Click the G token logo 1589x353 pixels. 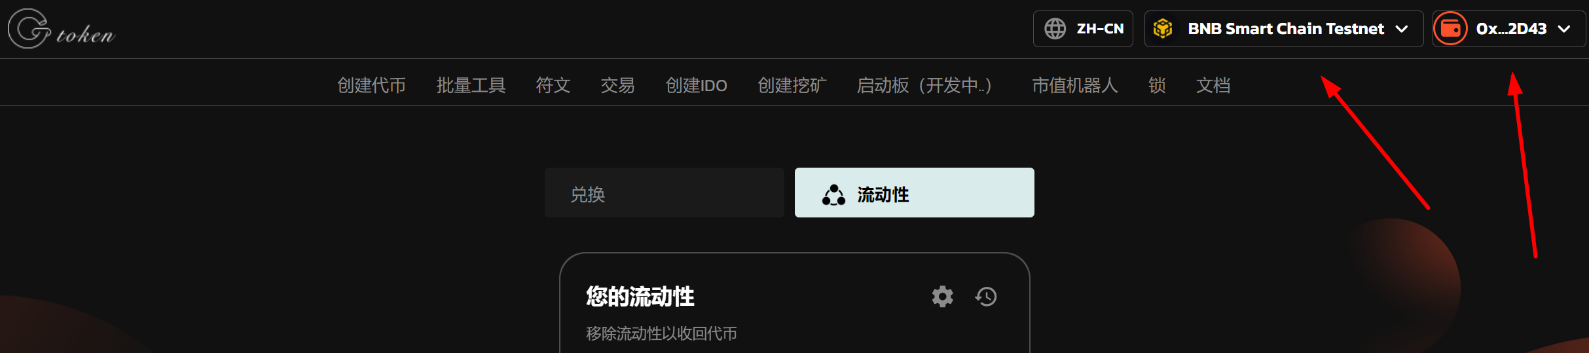pyautogui.click(x=62, y=29)
